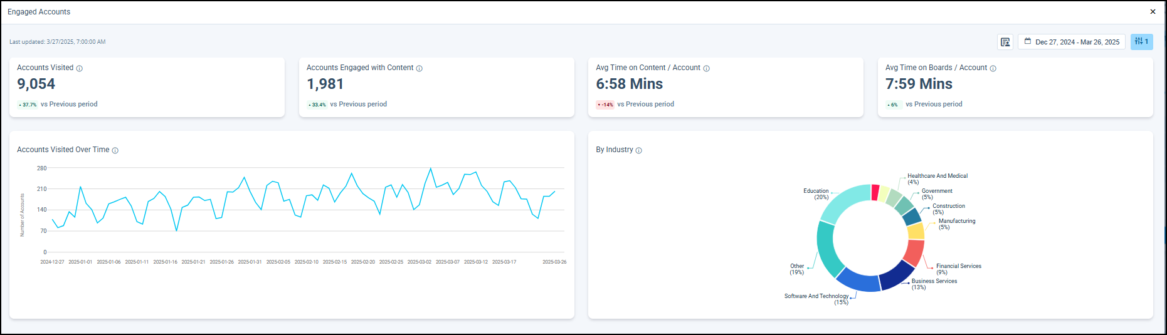This screenshot has width=1167, height=335.
Task: Click the Healthcare And Medical label
Action: 937,176
